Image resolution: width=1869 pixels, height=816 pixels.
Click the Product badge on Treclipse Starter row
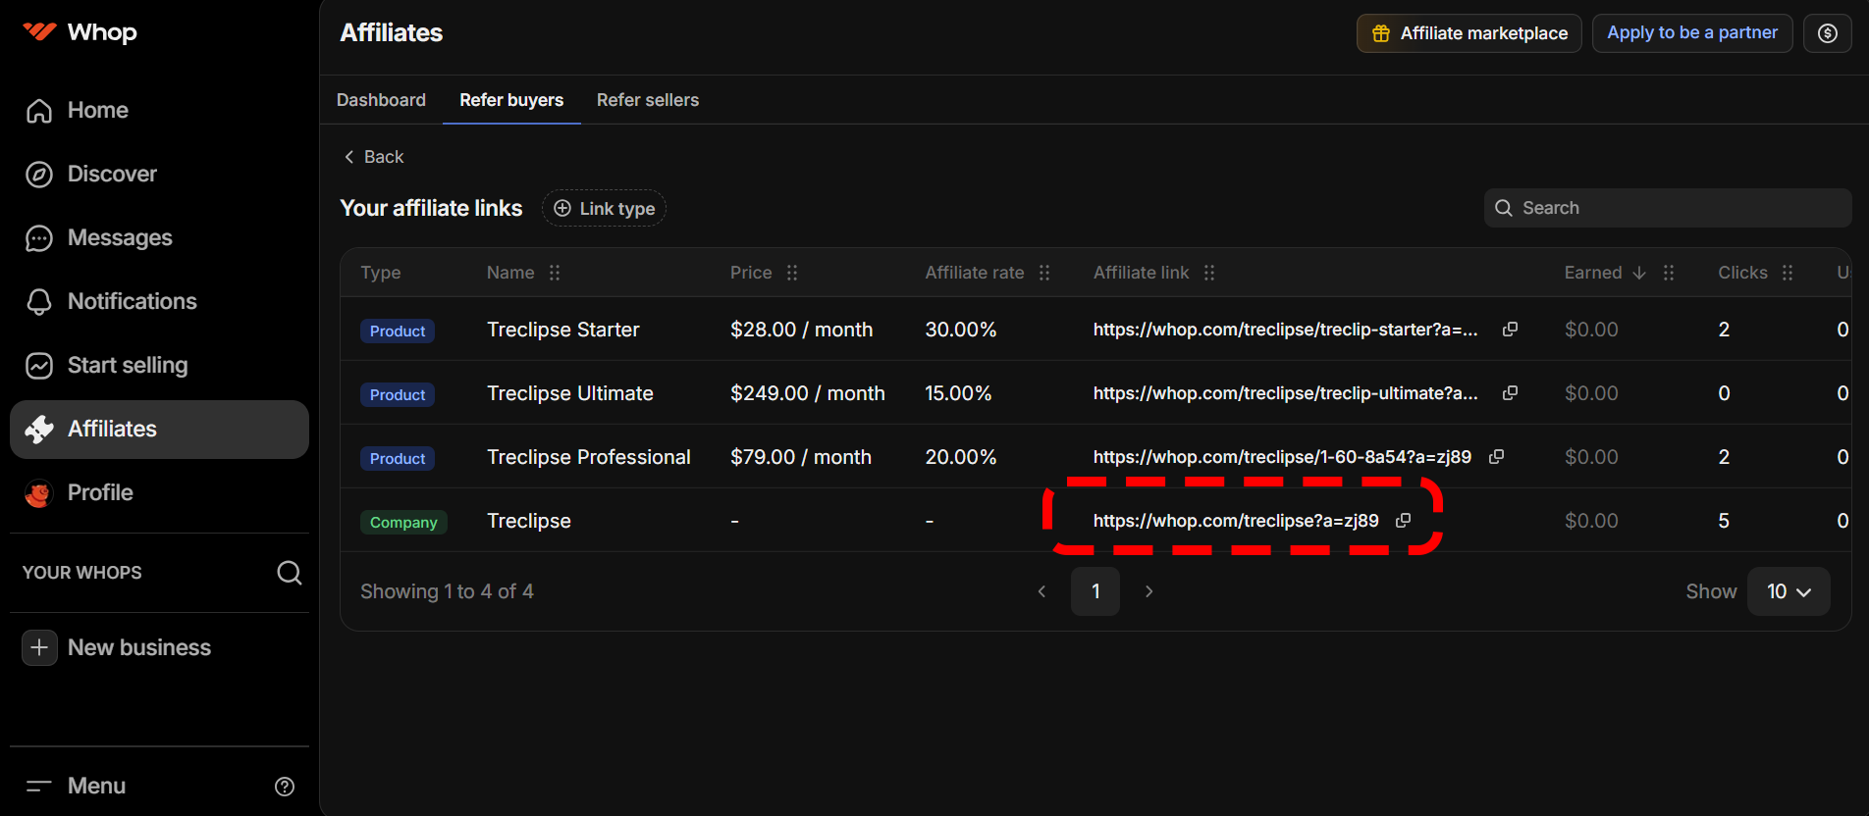coord(398,331)
